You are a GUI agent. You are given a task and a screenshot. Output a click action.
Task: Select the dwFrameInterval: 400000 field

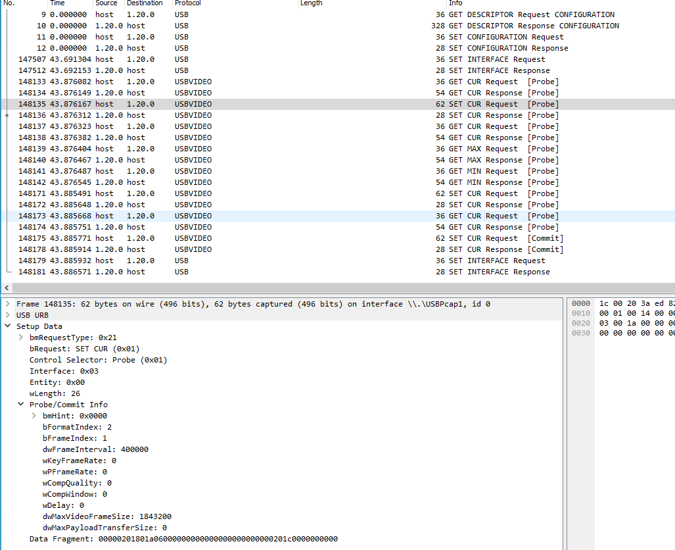click(x=95, y=449)
